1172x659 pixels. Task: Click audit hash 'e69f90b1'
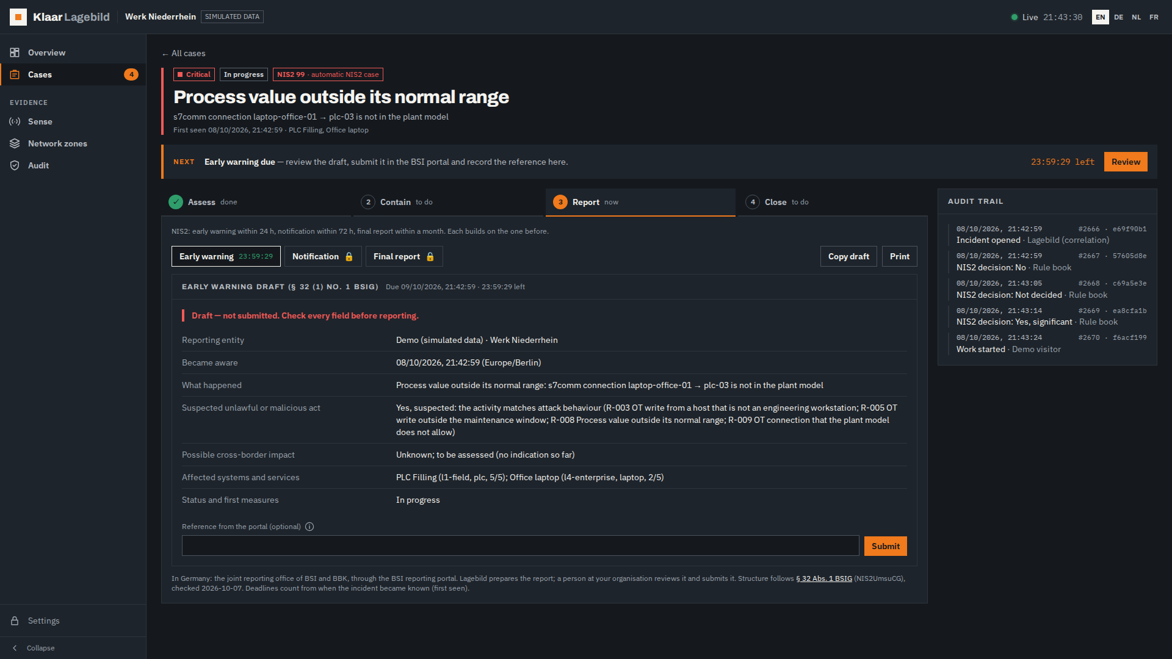pos(1129,229)
